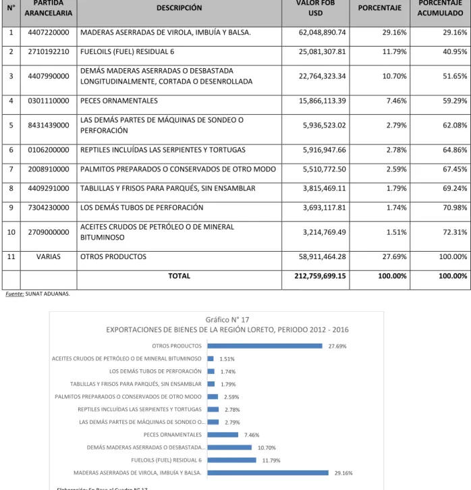Select the 7.46% chart data label

tap(252, 435)
